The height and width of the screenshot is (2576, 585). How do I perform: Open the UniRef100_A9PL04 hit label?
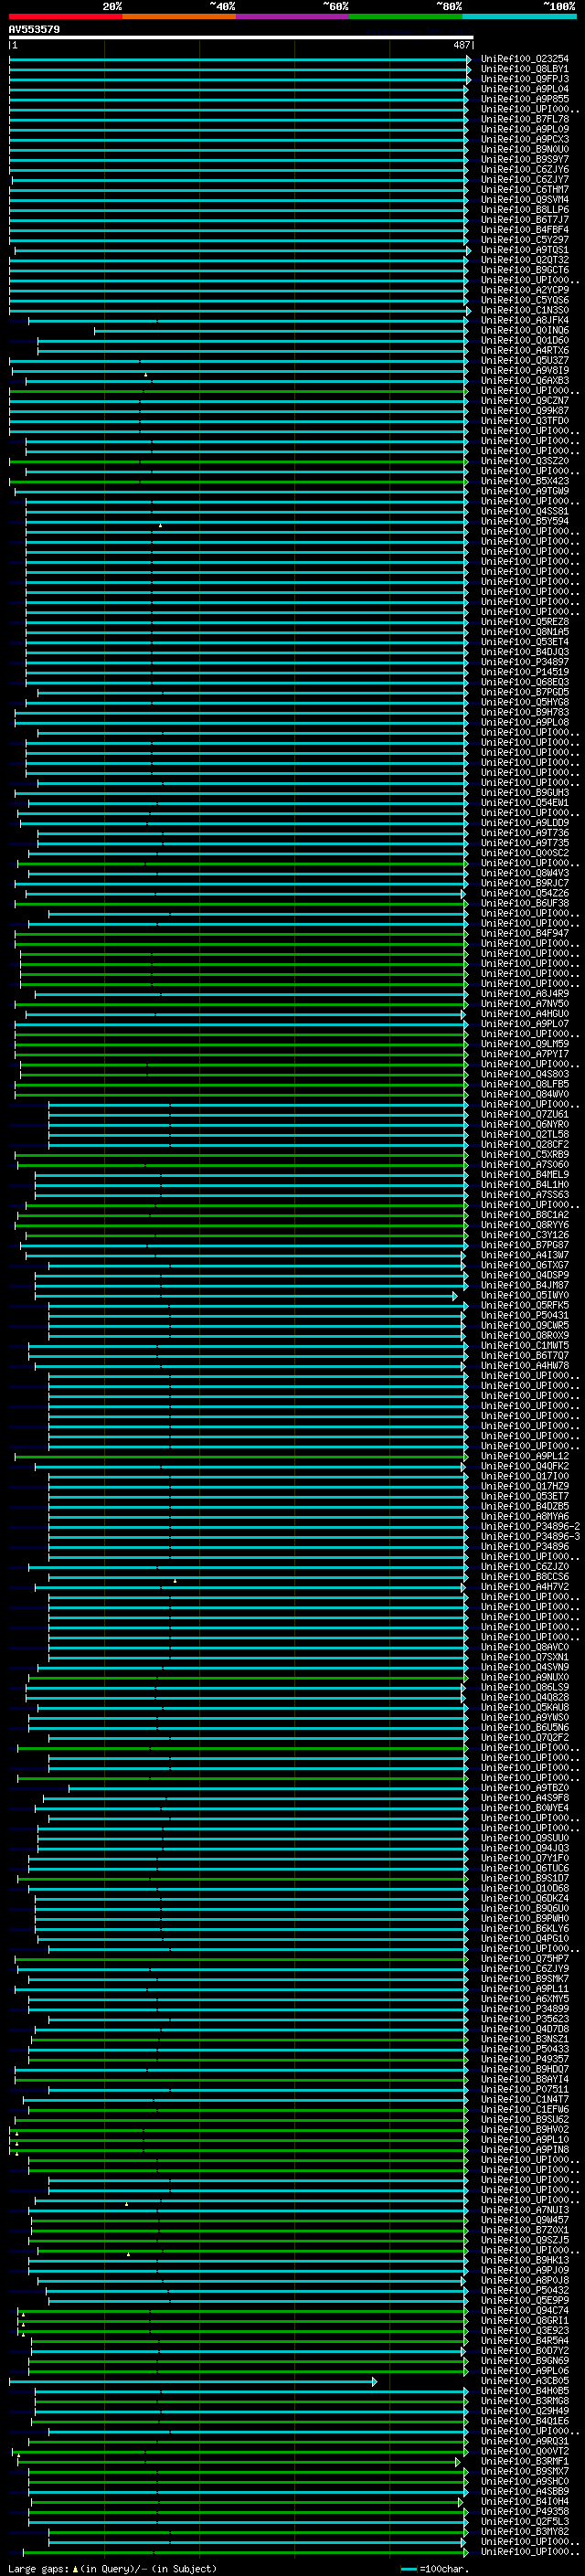[x=524, y=89]
